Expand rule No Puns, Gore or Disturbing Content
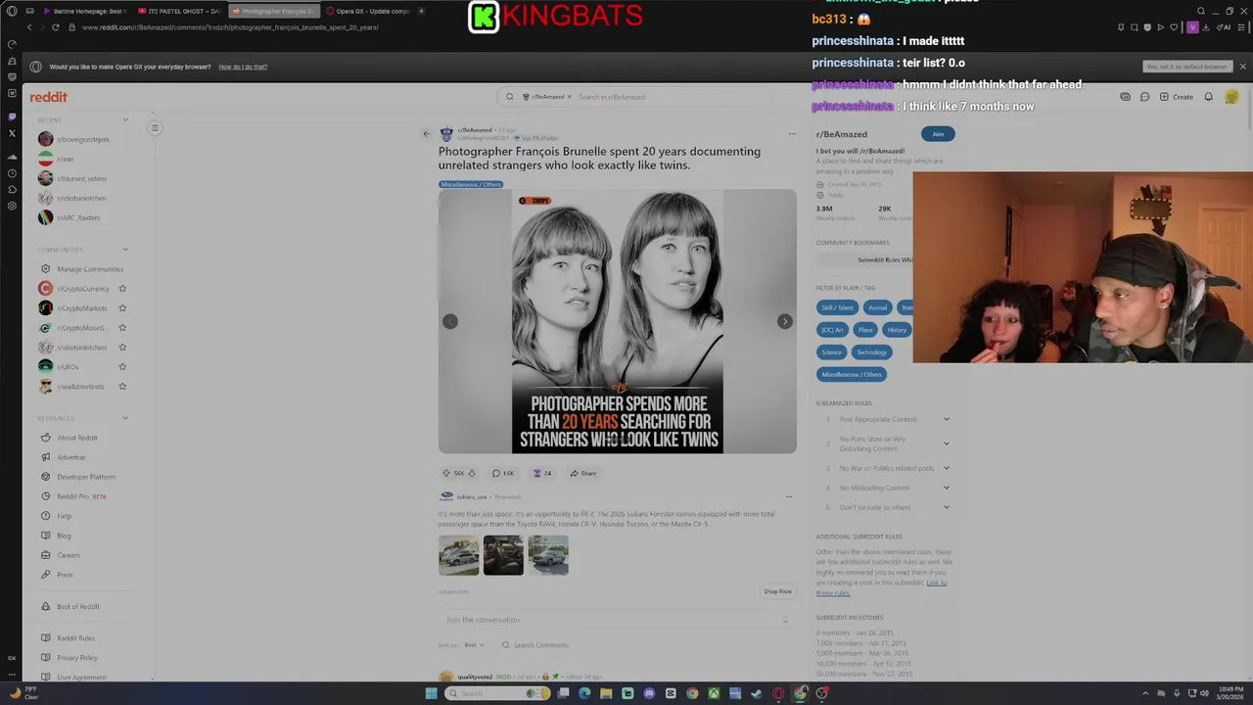Screen dimensions: 1253x705 tap(946, 444)
